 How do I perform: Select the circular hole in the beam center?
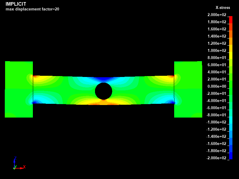(x=104, y=91)
